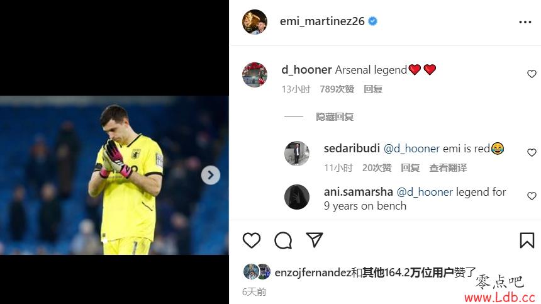Open d_hooner's profile picture

point(255,74)
